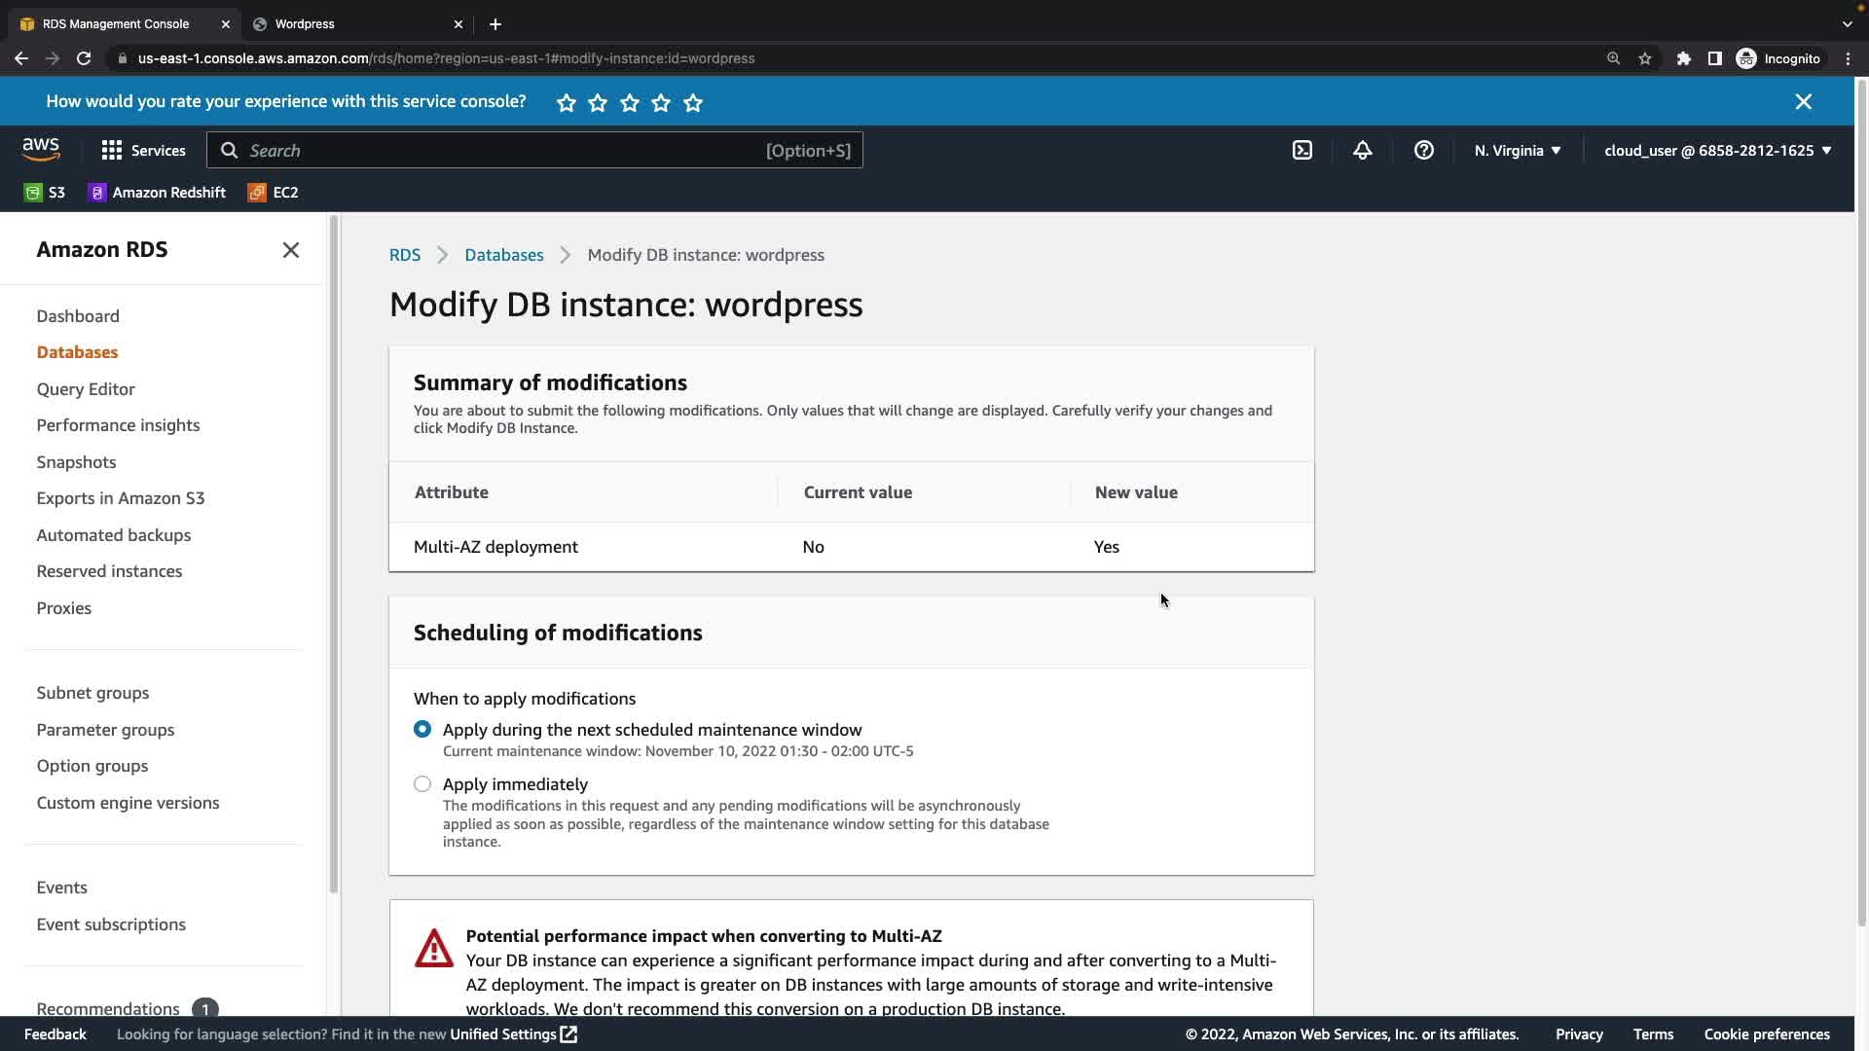This screenshot has width=1869, height=1051.
Task: Rate experience with the first star
Action: tap(567, 102)
